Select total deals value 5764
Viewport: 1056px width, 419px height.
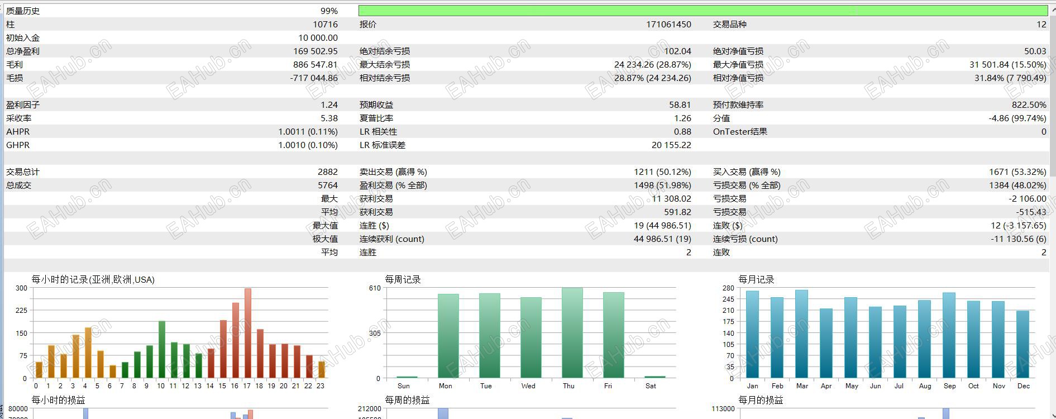pyautogui.click(x=328, y=185)
